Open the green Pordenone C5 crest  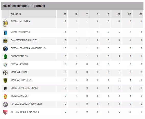coord(5,57)
